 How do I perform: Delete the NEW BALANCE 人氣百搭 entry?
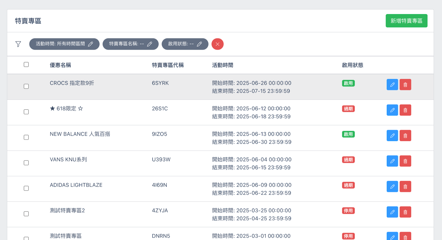coord(405,135)
